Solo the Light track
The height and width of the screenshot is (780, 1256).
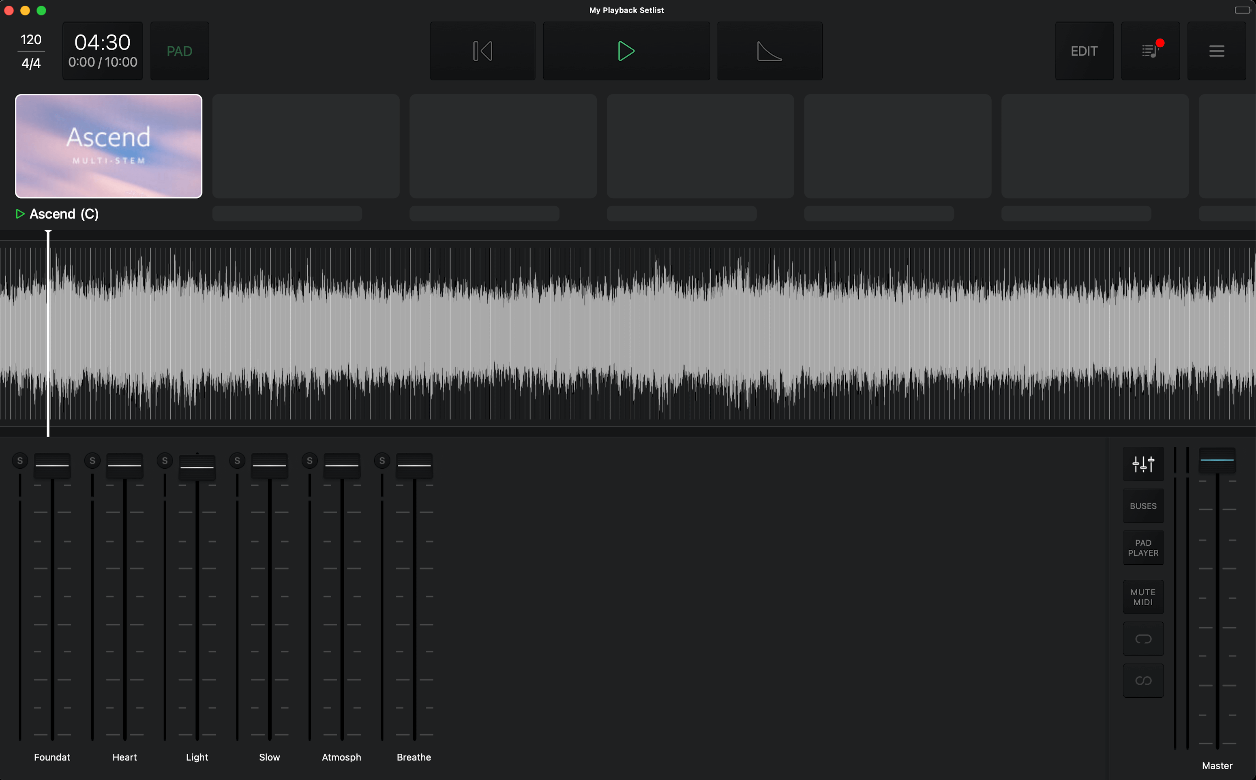(x=165, y=461)
